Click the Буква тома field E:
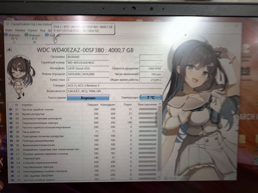 coord(88,80)
